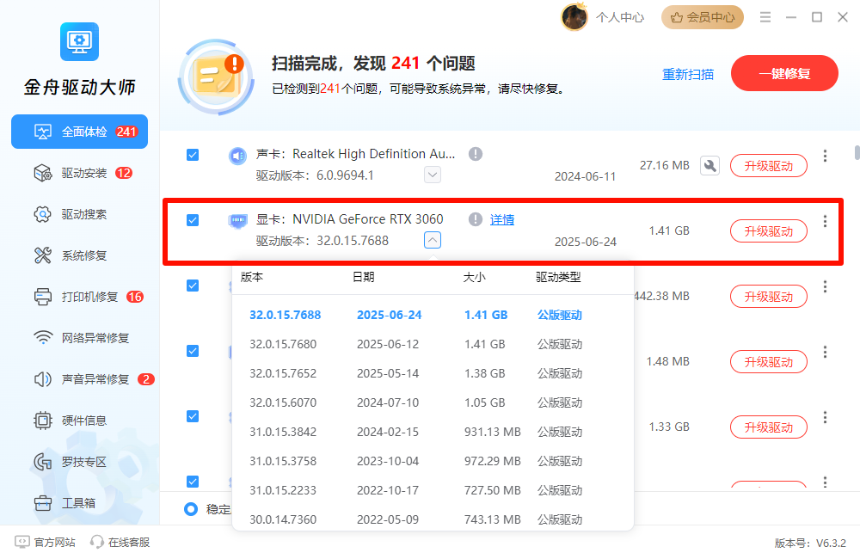Select driver version 32.0.15.7688
The height and width of the screenshot is (559, 860).
[x=433, y=315]
